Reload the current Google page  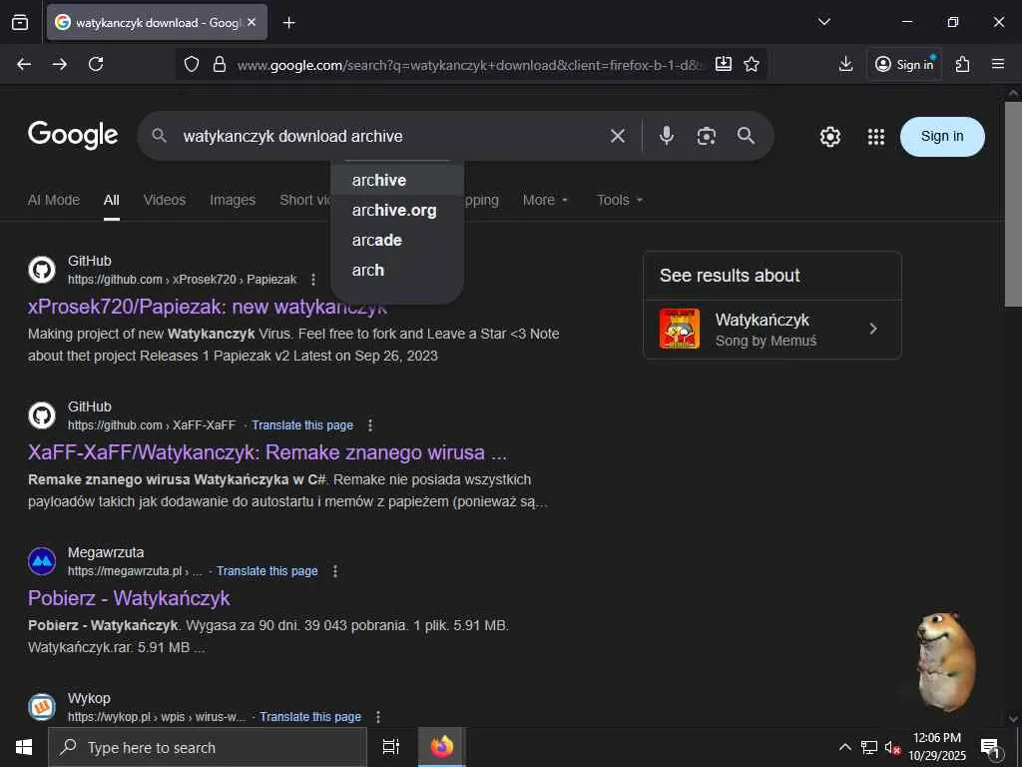[96, 64]
